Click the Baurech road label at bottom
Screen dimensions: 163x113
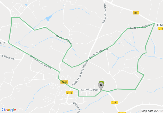click(x=76, y=107)
